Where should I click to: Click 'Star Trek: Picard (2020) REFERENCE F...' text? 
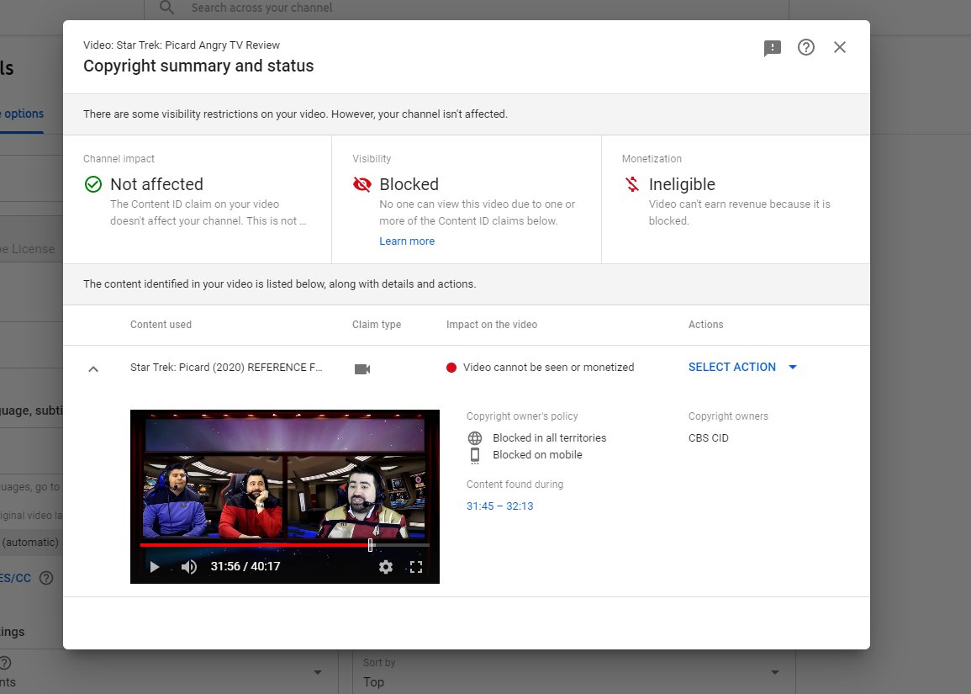226,368
